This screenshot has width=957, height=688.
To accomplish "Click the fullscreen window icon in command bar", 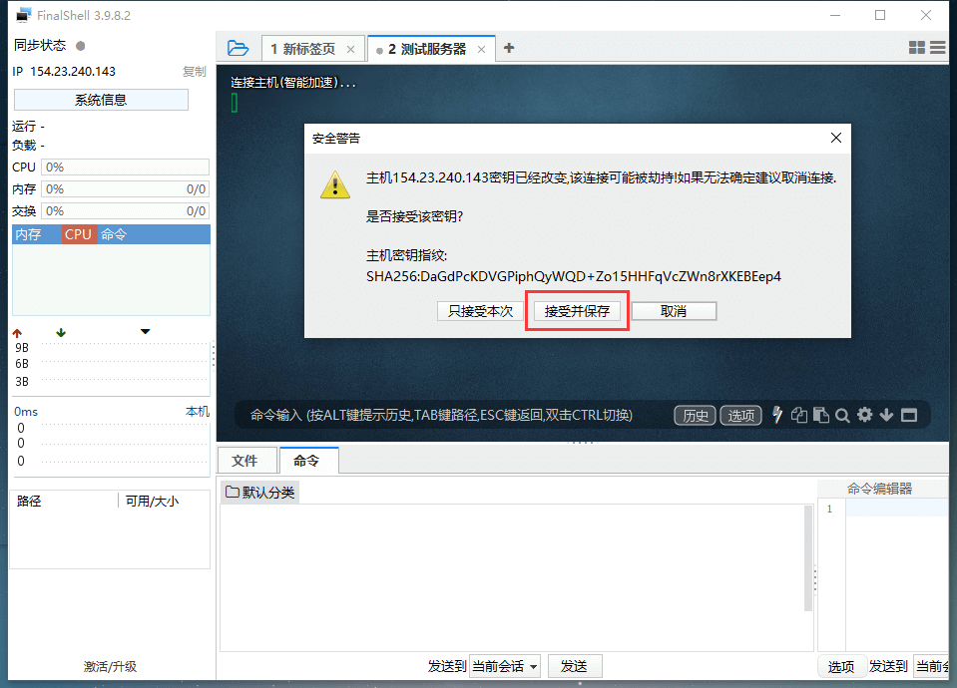I will 908,415.
